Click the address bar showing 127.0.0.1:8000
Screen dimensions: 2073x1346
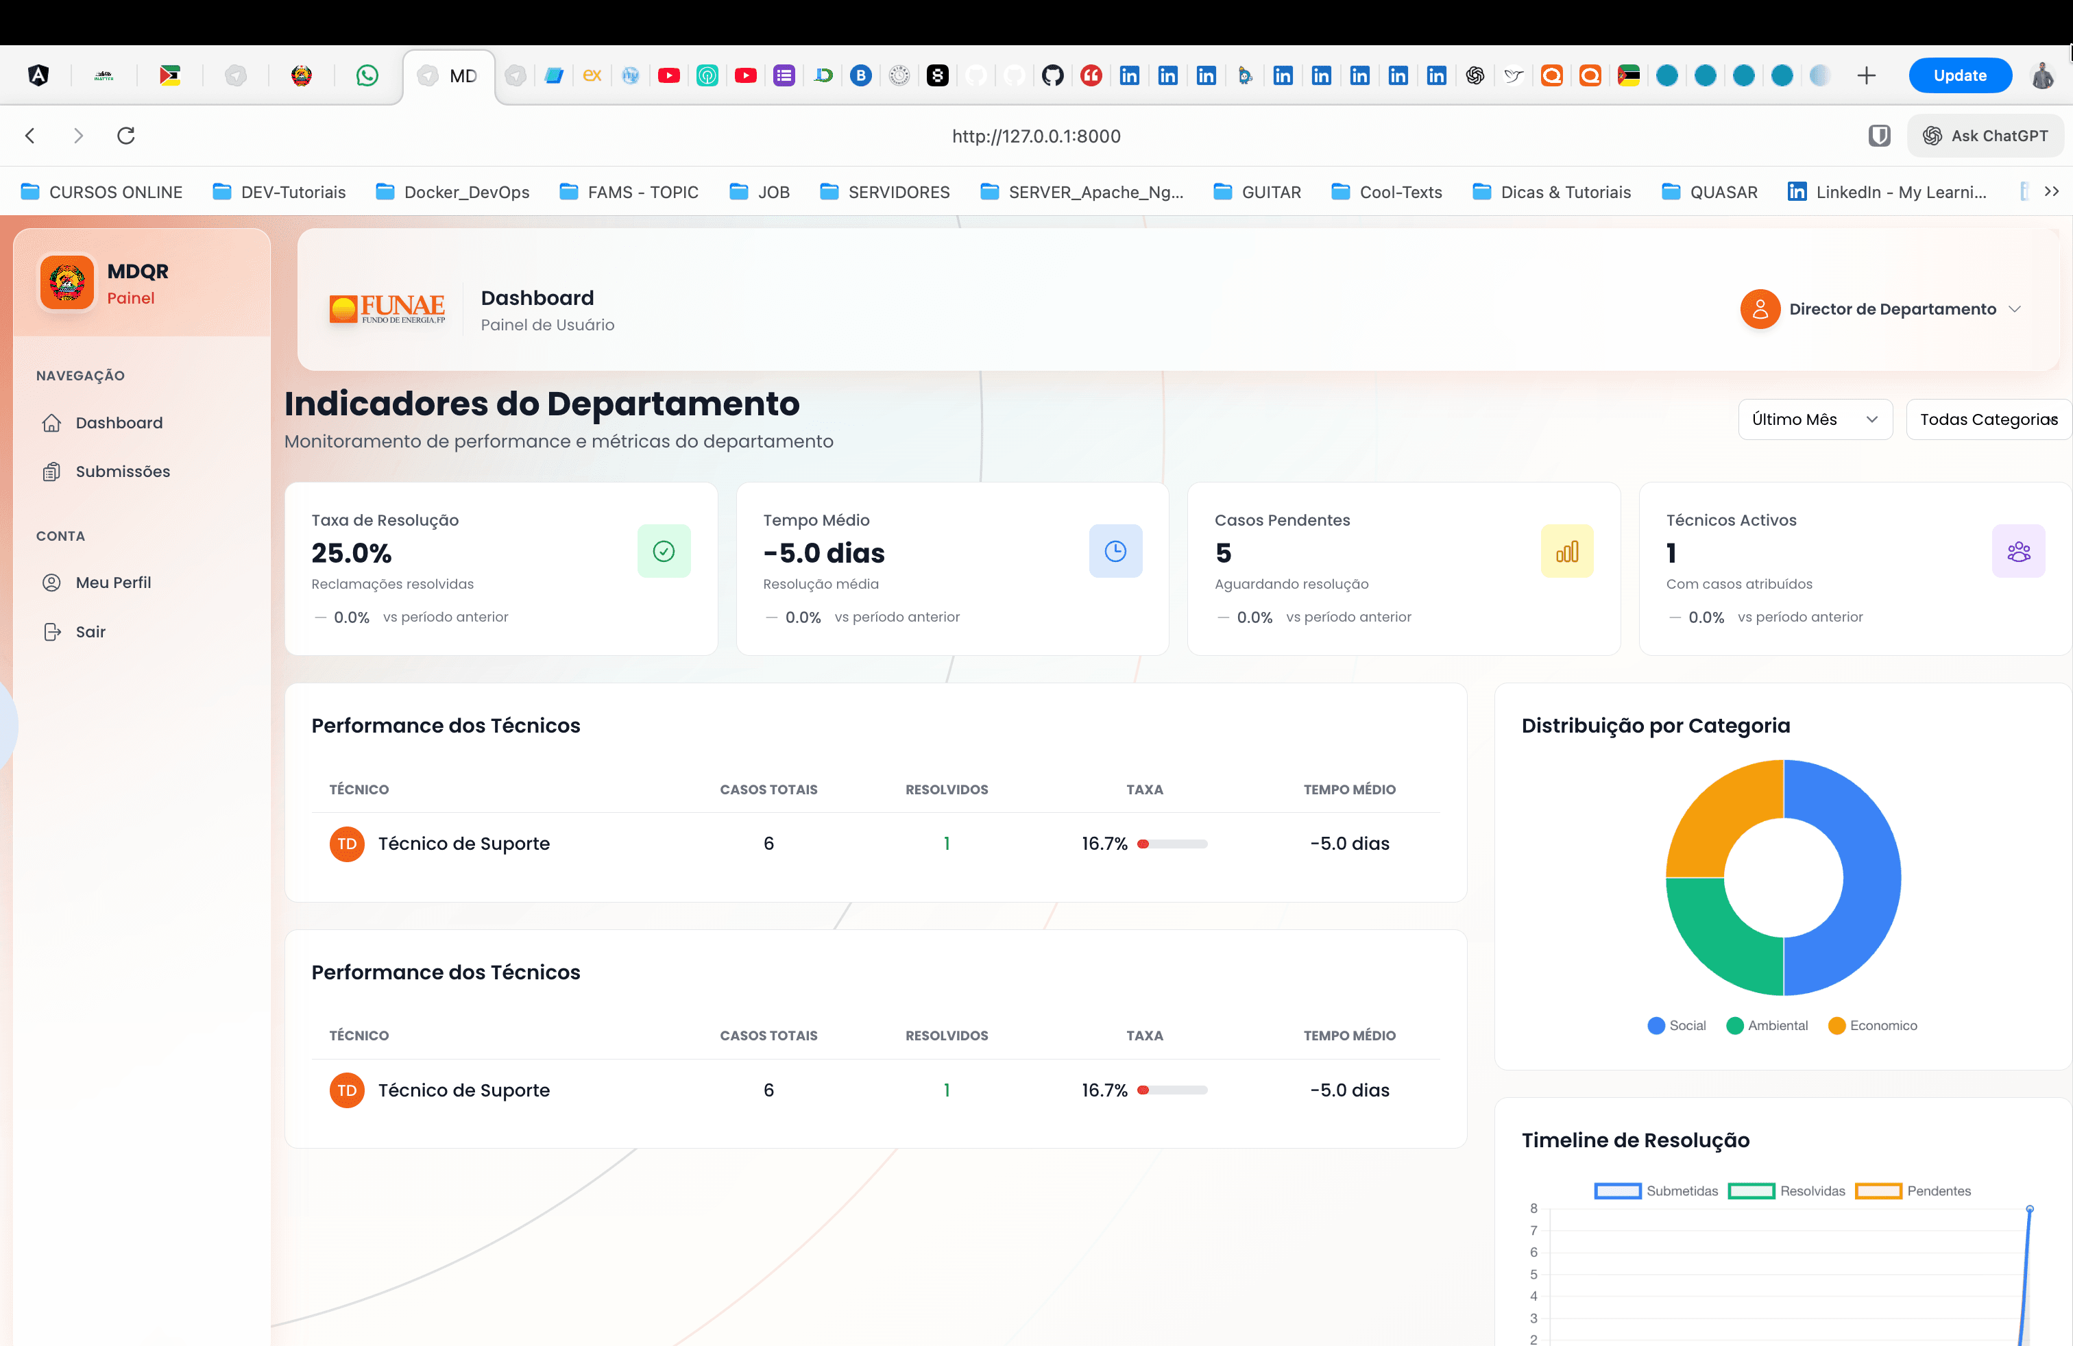coord(1036,136)
